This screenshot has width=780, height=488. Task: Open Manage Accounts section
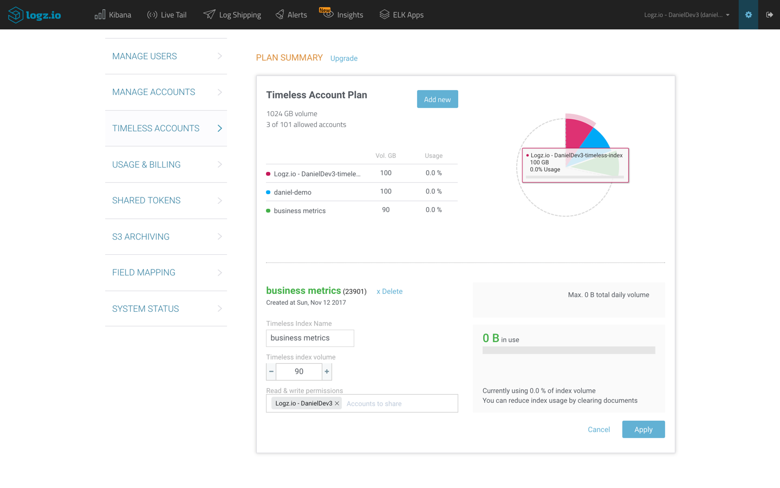[x=166, y=92]
